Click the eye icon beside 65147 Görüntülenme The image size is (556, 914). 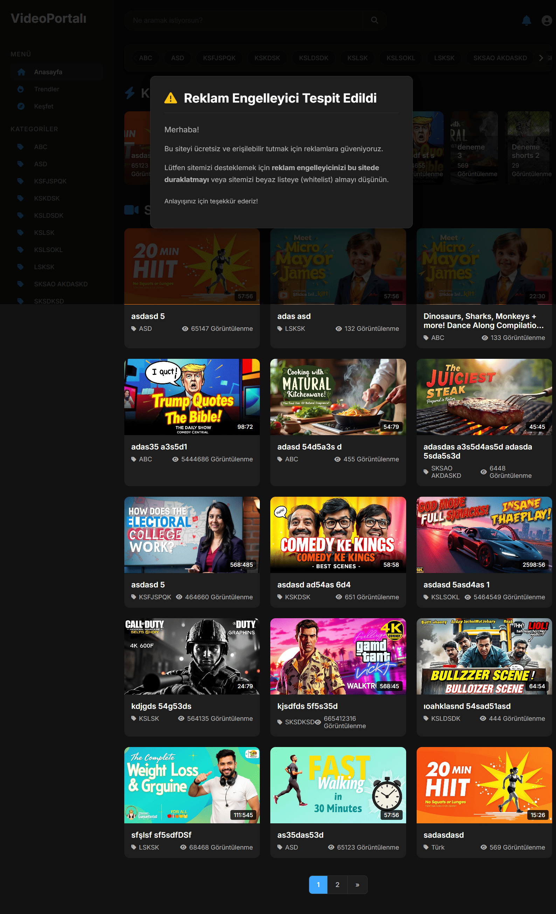click(x=185, y=329)
